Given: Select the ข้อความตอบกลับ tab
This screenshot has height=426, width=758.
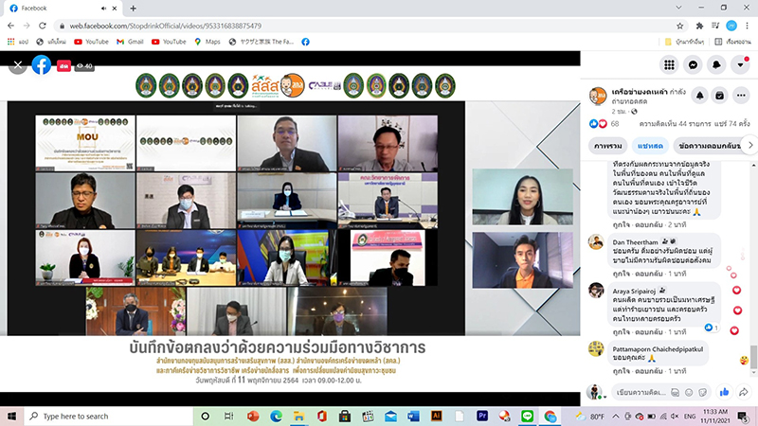Looking at the screenshot, I should coord(709,146).
